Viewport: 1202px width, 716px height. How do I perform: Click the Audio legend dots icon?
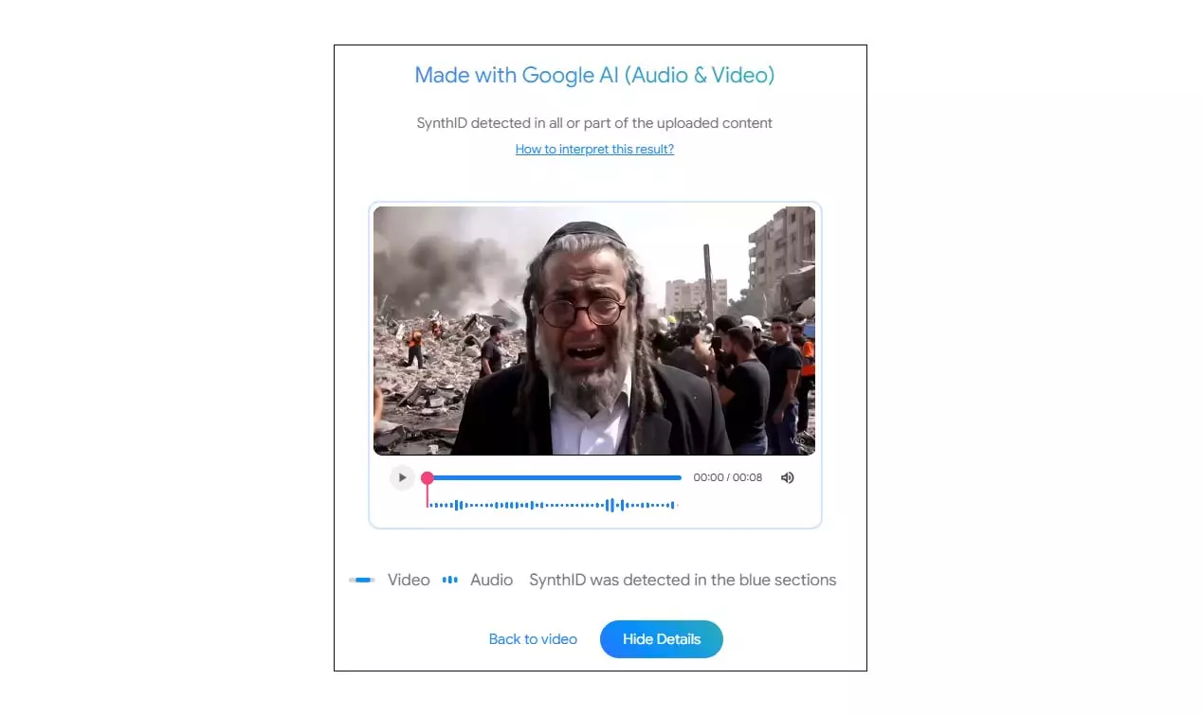450,580
